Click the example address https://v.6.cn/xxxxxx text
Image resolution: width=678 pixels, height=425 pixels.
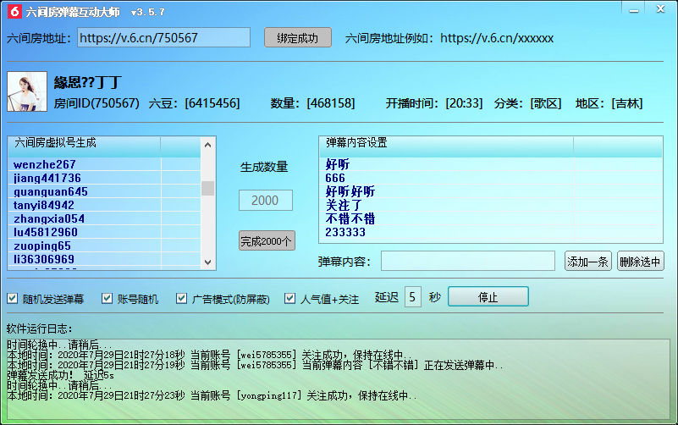pyautogui.click(x=497, y=38)
